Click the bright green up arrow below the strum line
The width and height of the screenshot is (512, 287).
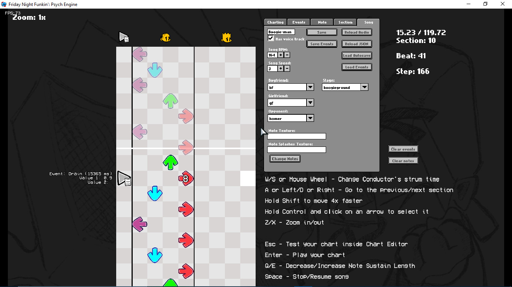pyautogui.click(x=171, y=162)
